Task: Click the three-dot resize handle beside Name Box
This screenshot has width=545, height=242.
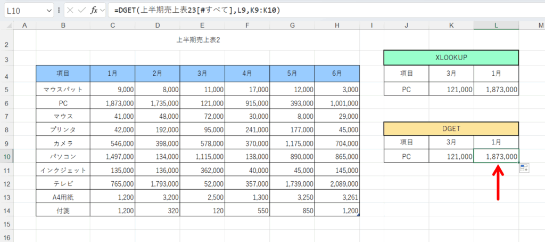Action: coord(59,10)
